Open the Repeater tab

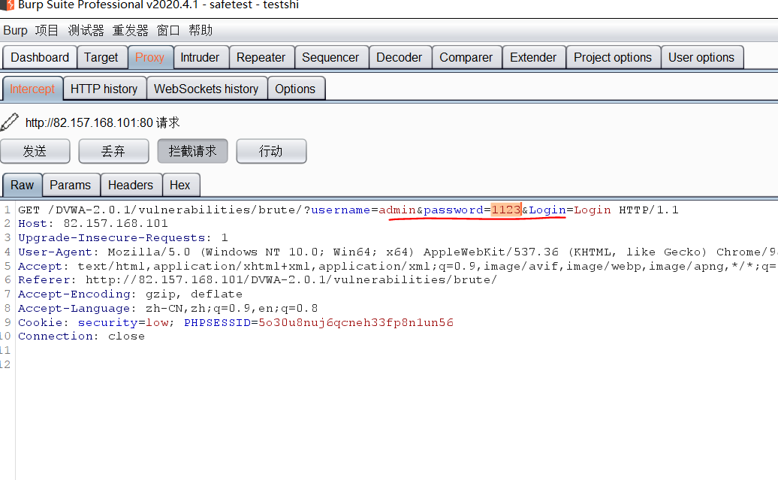pos(261,58)
